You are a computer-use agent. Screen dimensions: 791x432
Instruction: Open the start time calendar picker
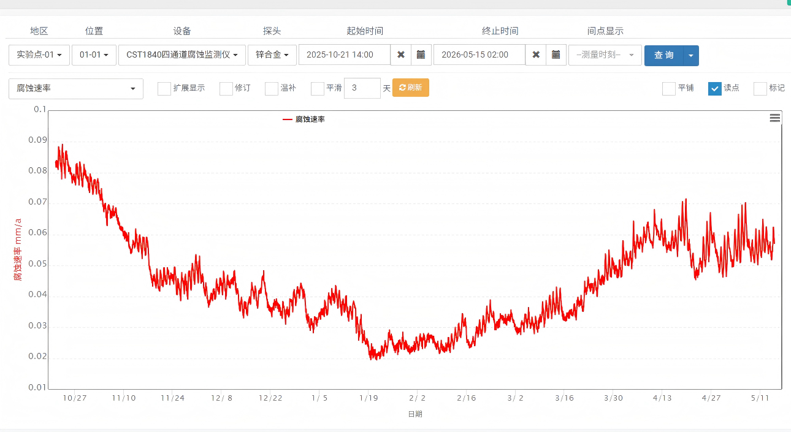(x=421, y=55)
